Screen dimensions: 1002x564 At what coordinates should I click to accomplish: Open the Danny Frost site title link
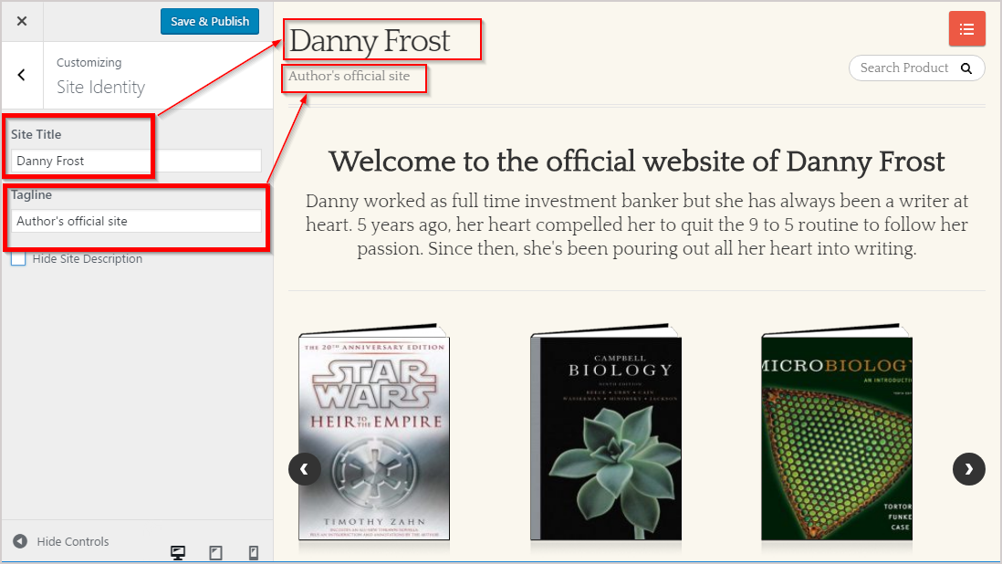[370, 41]
